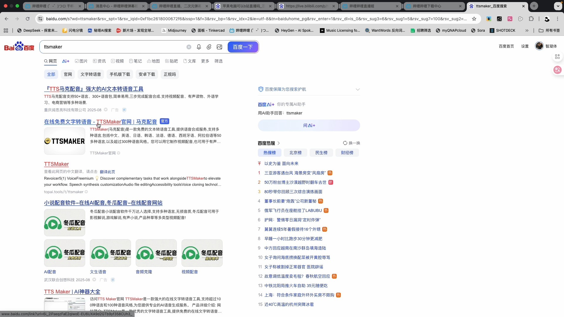This screenshot has width=564, height=317.
Task: Filter results by 手机版下载 chip
Action: tap(120, 74)
